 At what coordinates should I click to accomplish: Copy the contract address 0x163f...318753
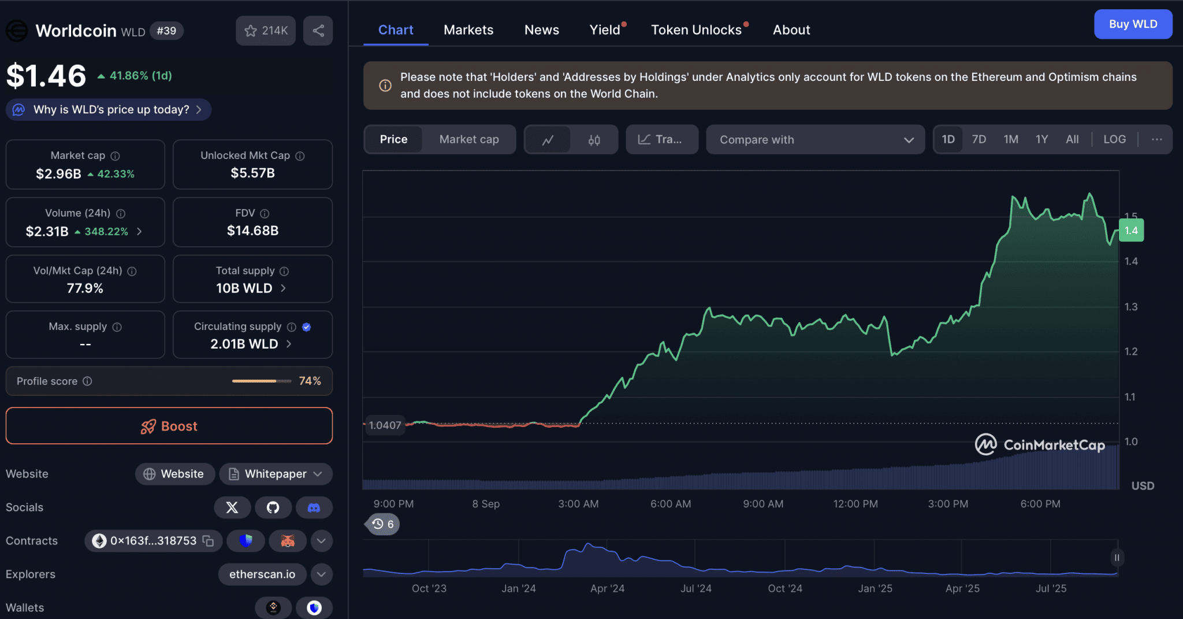[x=209, y=541]
